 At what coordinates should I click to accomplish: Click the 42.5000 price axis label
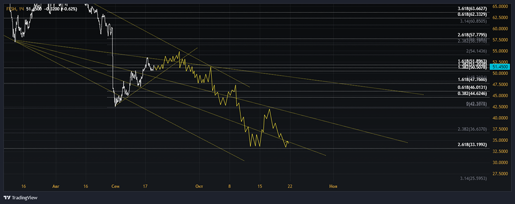coord(500,106)
